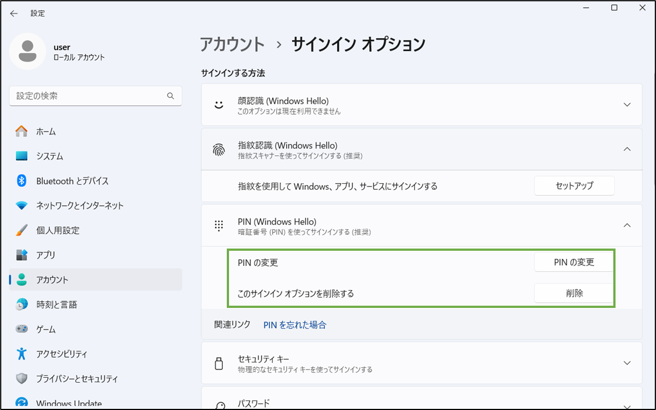Click the back arrow icon

pos(14,13)
